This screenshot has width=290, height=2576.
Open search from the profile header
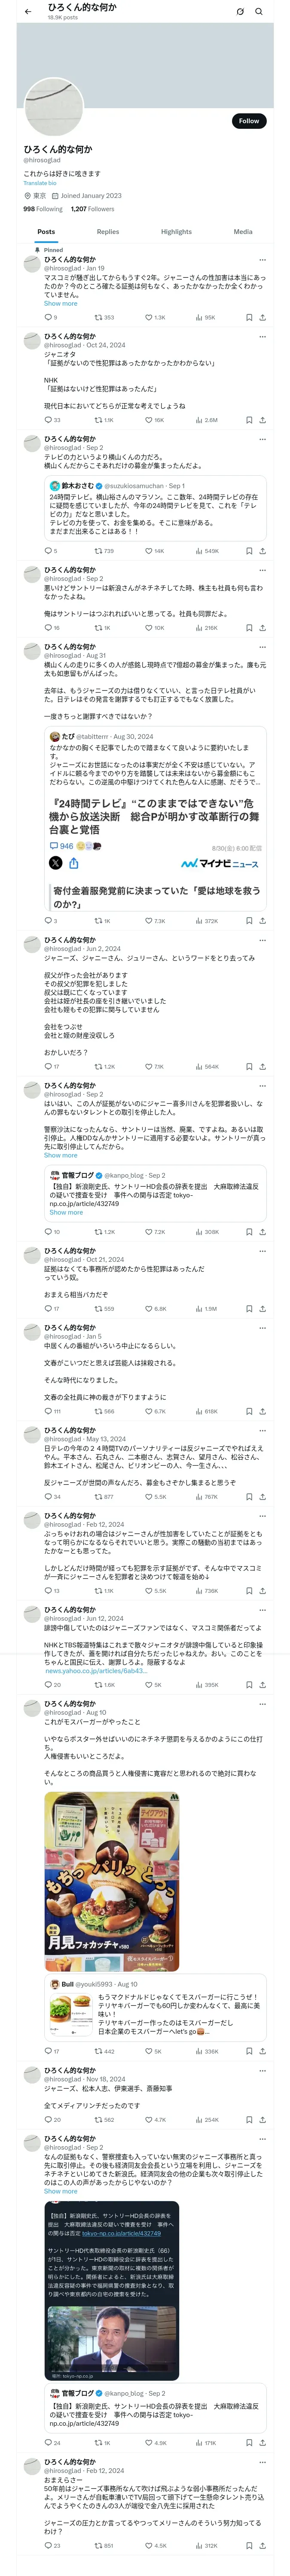coord(258,11)
